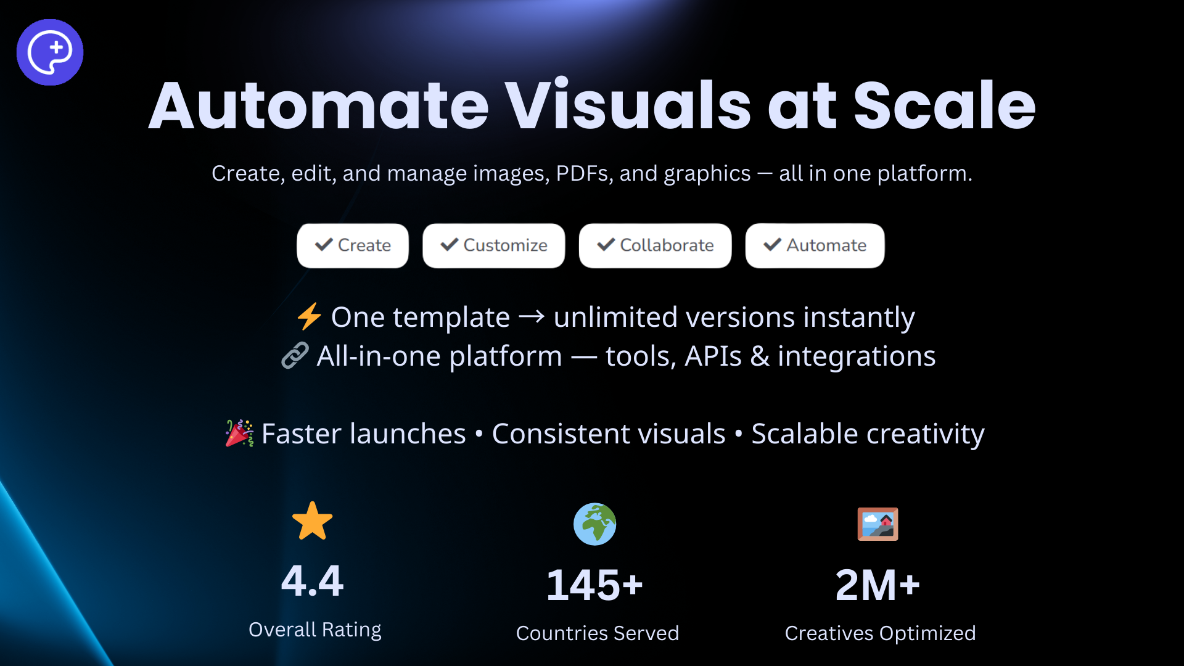Screen dimensions: 1184x666
Task: Click the 'Countries Served' label
Action: point(597,633)
